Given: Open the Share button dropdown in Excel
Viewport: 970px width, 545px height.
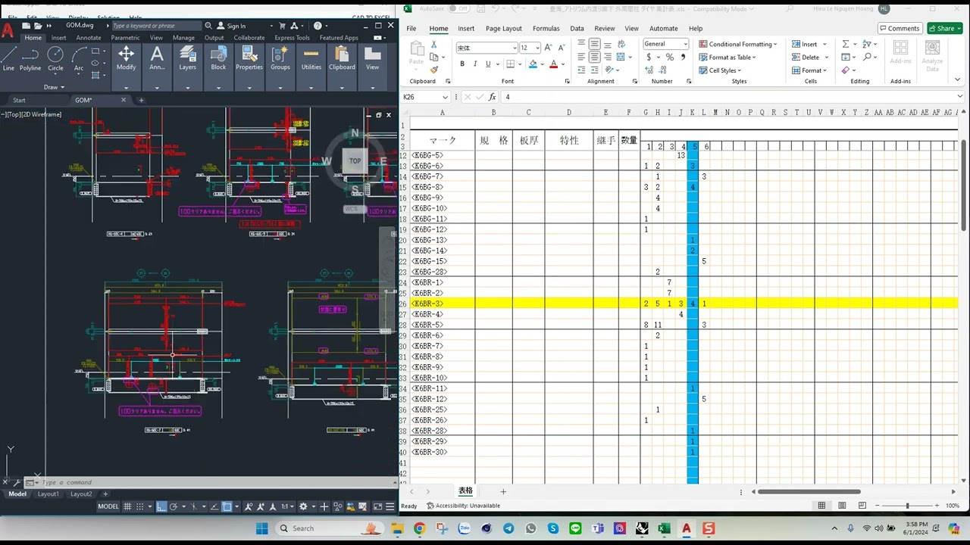Looking at the screenshot, I should 959,28.
